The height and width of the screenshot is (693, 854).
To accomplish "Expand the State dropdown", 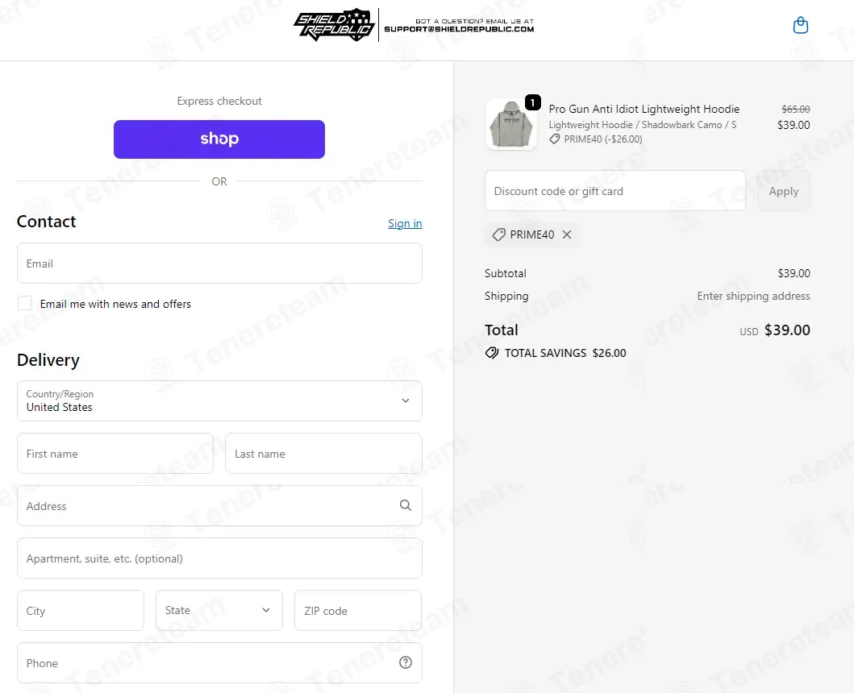I will click(219, 610).
